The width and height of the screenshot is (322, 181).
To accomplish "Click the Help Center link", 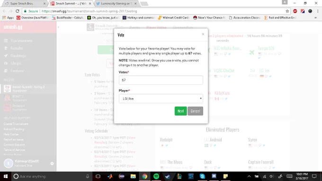I will tap(11, 134).
